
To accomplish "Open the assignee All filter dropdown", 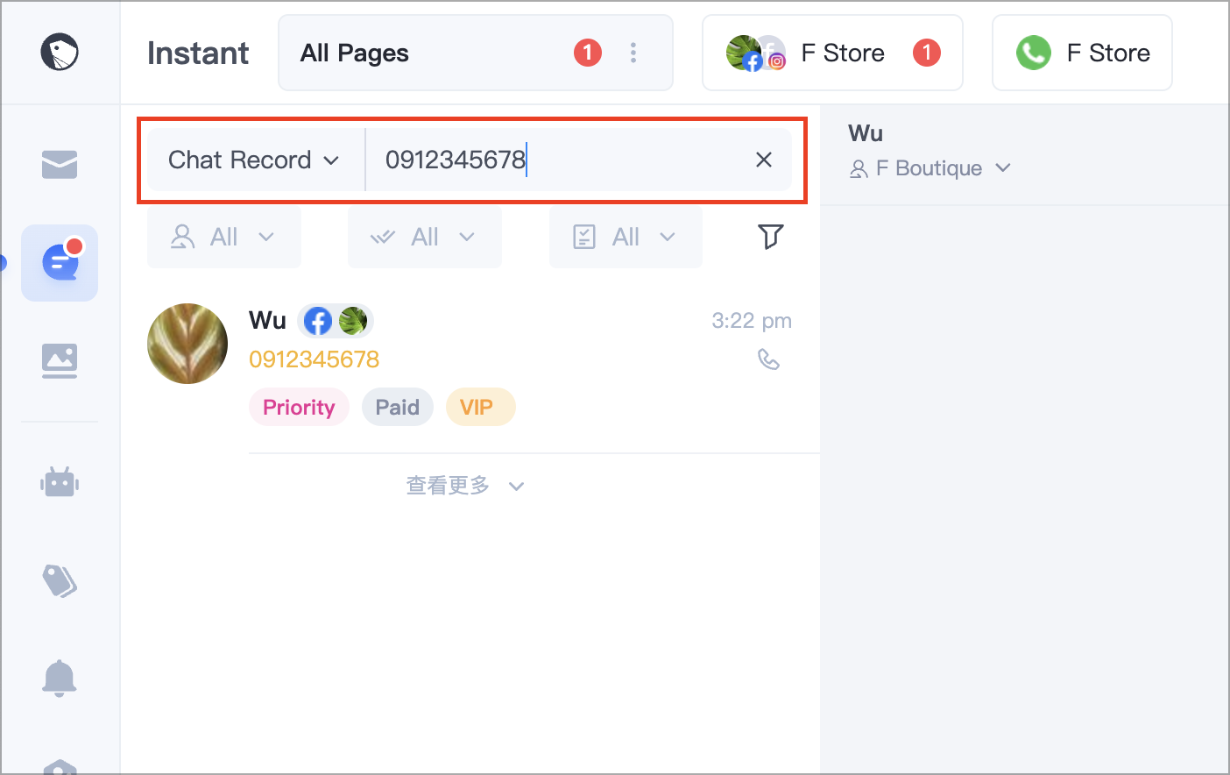I will point(223,237).
